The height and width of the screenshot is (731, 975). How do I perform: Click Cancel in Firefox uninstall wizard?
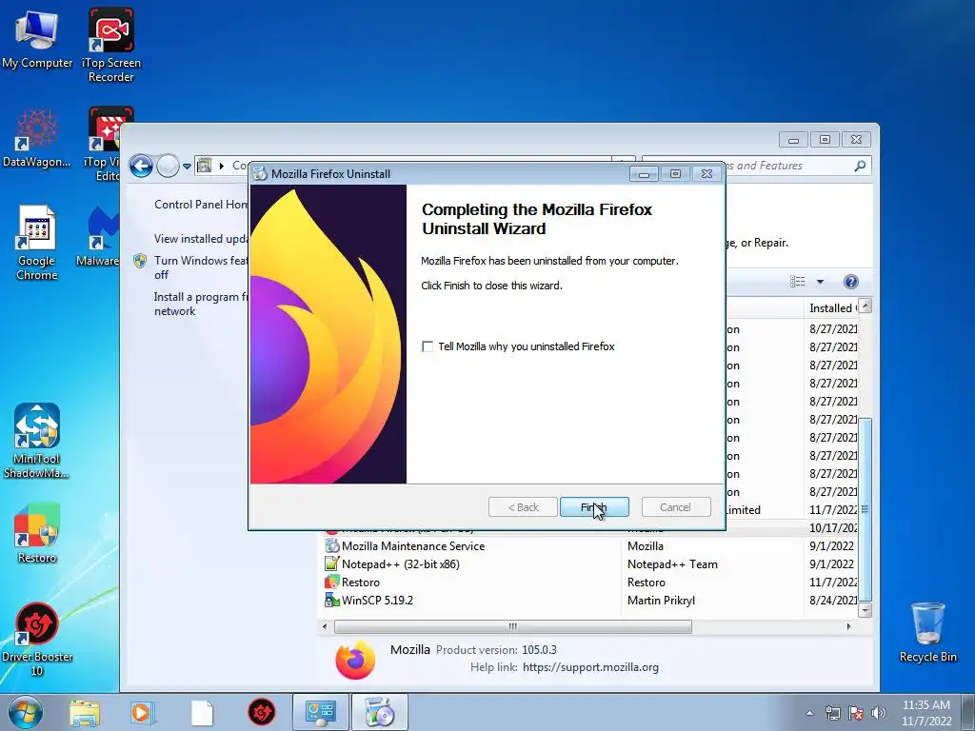[675, 507]
